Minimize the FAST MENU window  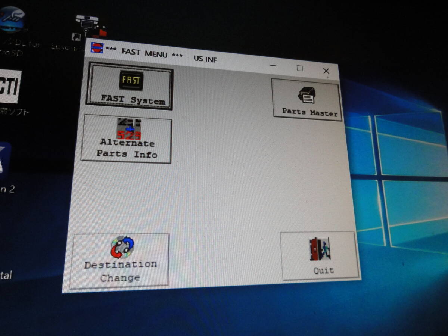pyautogui.click(x=274, y=66)
